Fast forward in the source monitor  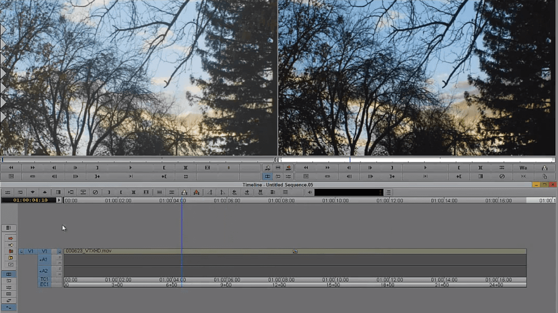point(33,168)
